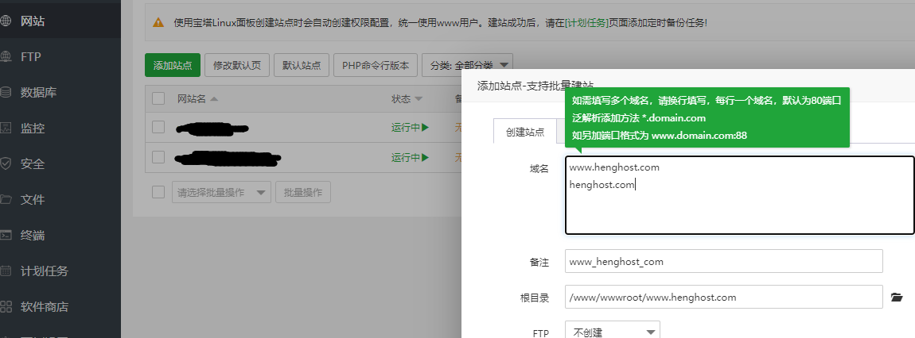
Task: Click the 网站 globe icon in sidebar
Action: click(6, 21)
